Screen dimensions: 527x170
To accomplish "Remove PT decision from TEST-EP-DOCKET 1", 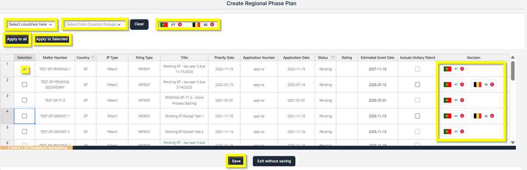I will click(462, 116).
